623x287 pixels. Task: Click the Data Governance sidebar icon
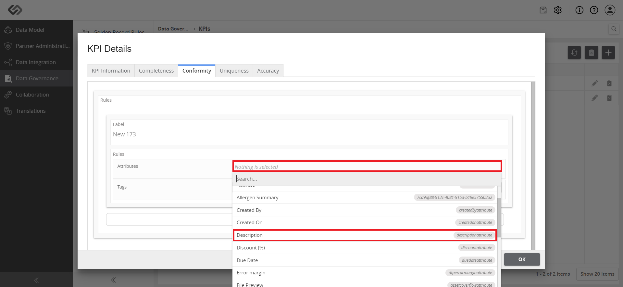coord(8,78)
